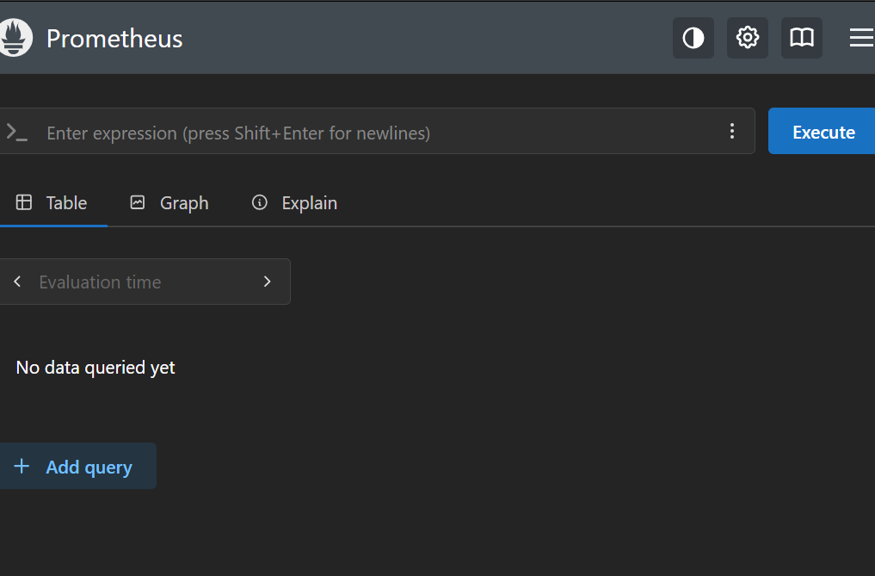Open the hamburger navigation menu
The width and height of the screenshot is (875, 576).
coord(861,38)
